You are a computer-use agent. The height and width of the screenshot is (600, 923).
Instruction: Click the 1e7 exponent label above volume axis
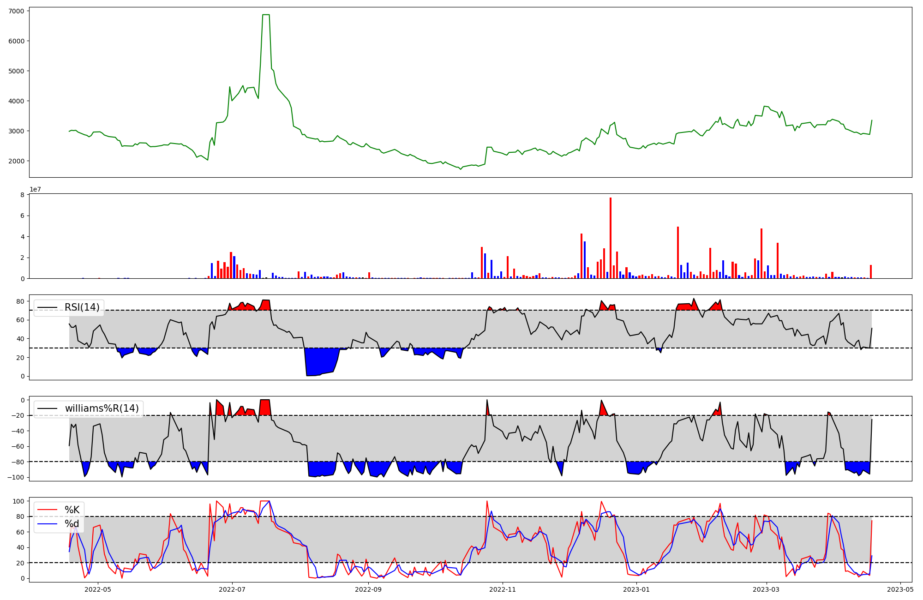click(x=36, y=190)
